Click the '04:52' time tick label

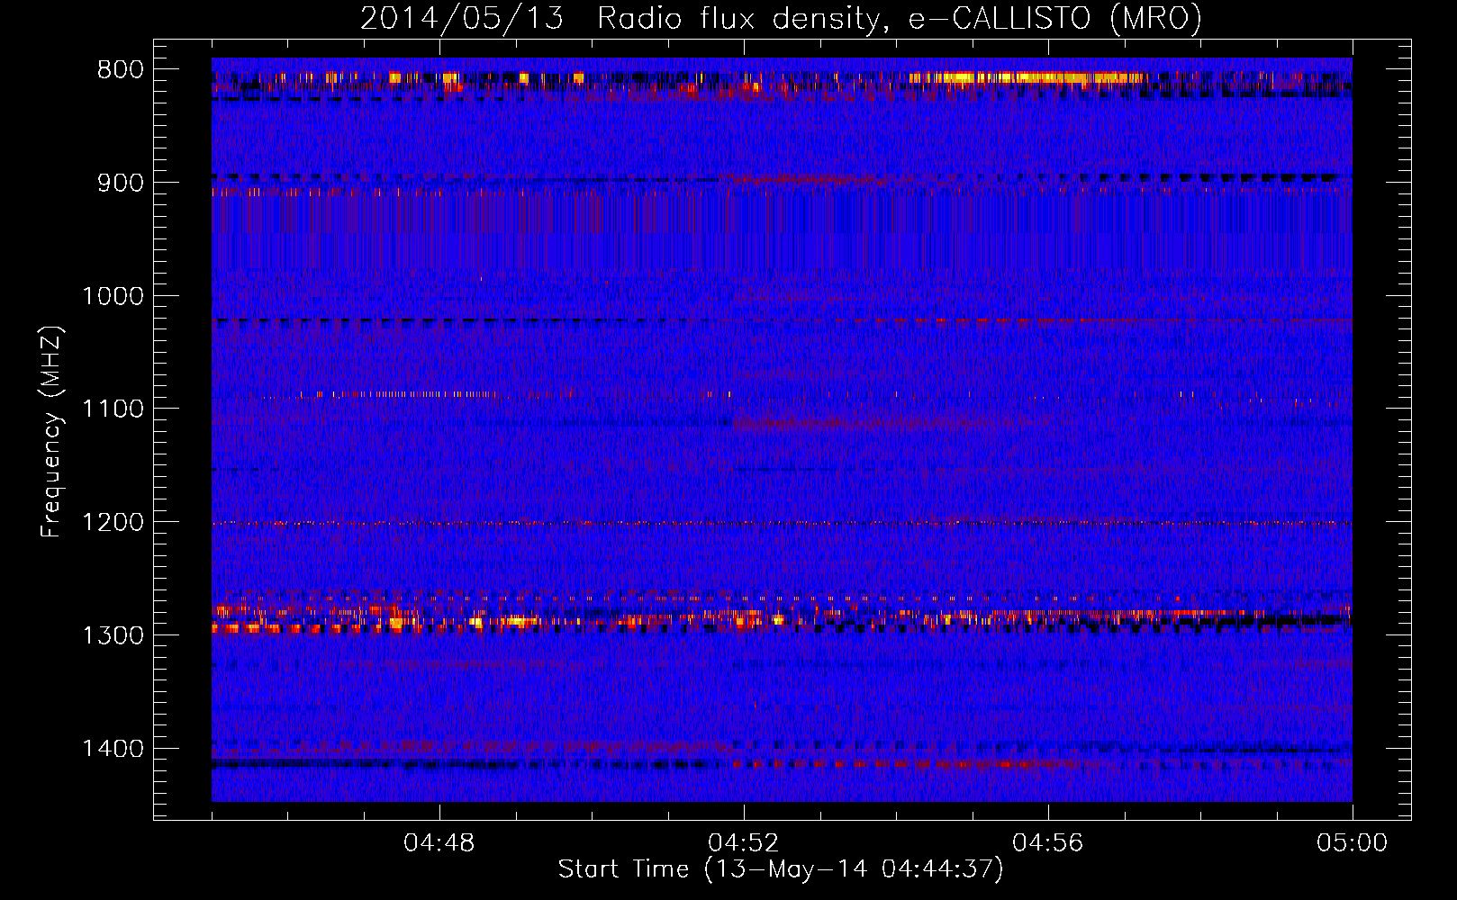744,843
